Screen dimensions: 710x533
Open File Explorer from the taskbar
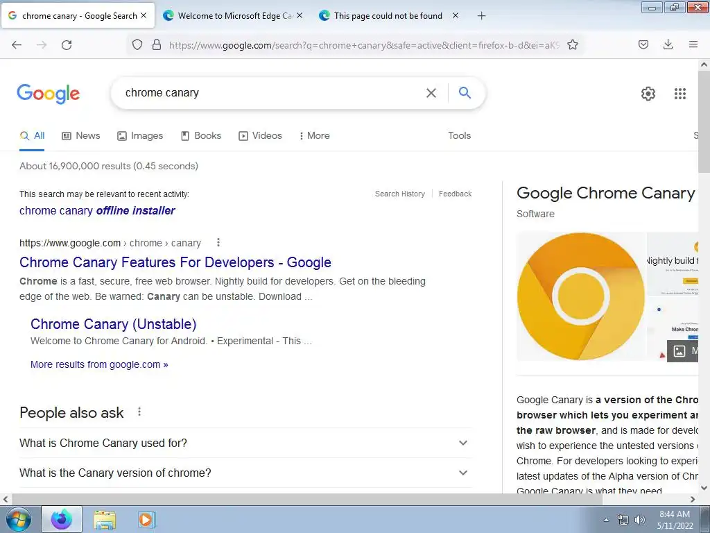coord(105,519)
